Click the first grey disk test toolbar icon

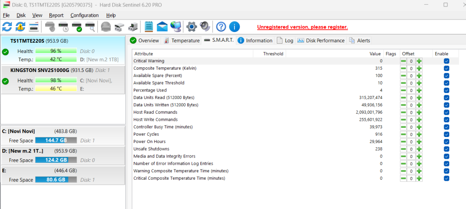(x=50, y=27)
